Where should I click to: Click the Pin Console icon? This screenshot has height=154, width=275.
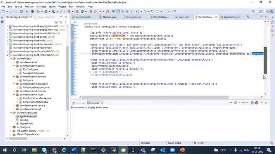[231, 103]
